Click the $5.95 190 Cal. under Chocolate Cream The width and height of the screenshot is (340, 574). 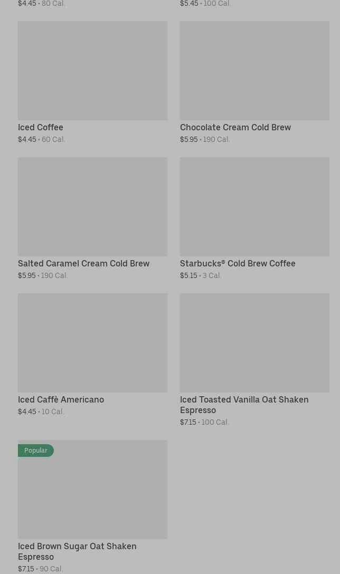(x=205, y=140)
